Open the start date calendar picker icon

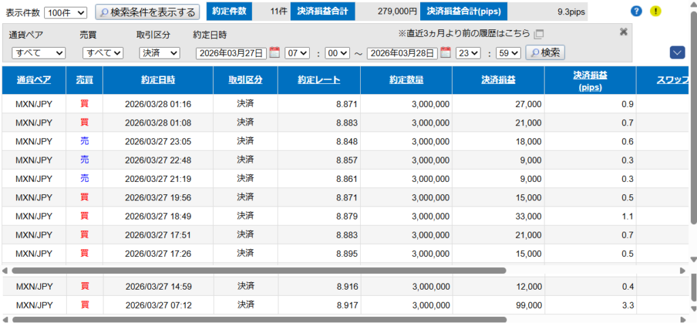(274, 52)
